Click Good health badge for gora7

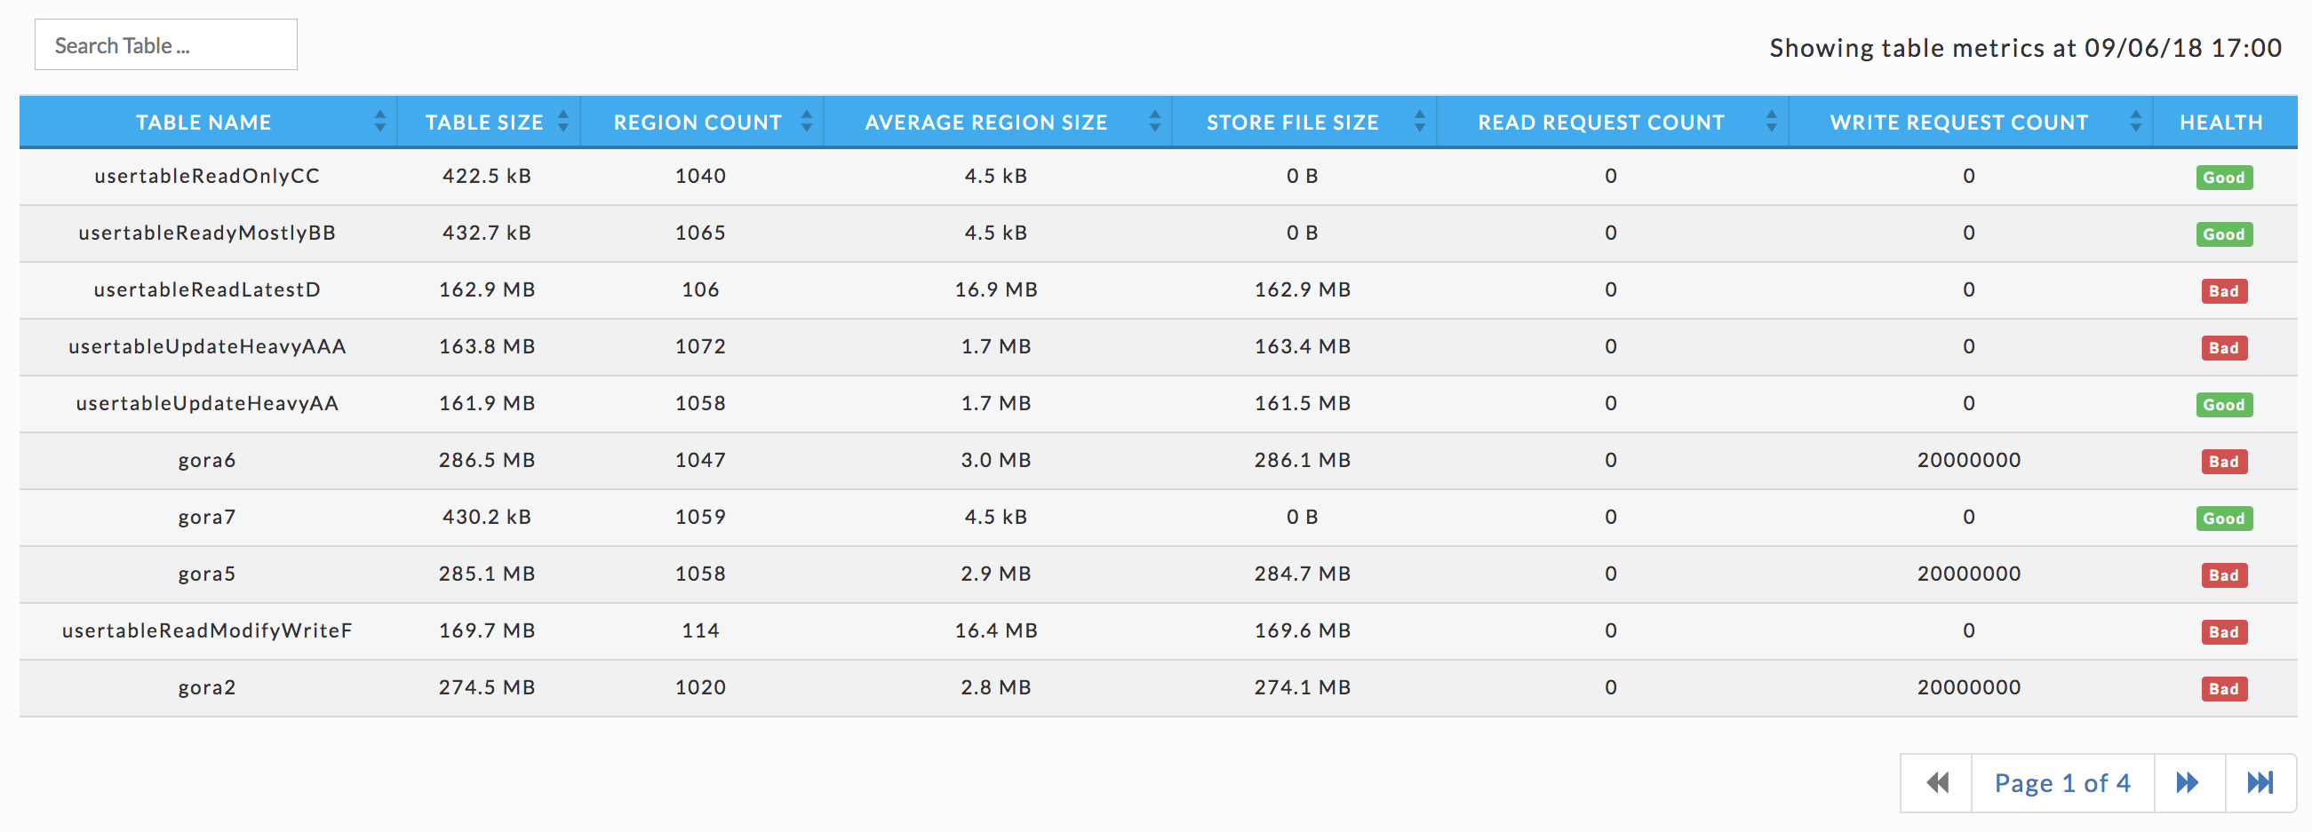(2224, 519)
